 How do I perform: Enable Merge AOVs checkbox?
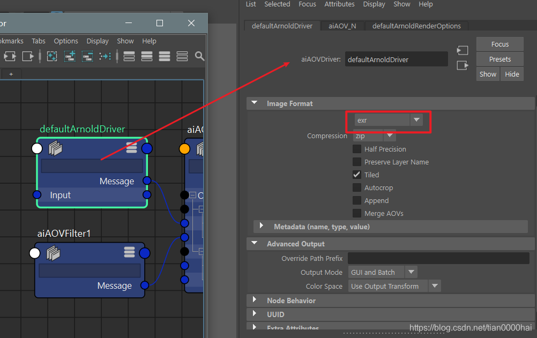(x=357, y=213)
